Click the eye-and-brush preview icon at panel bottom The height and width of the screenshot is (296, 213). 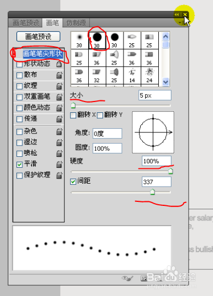pos(128,278)
